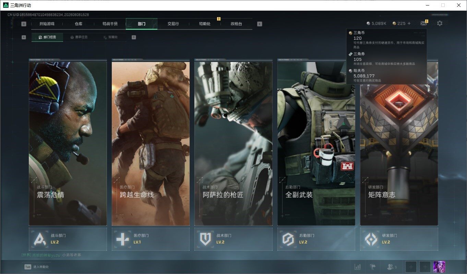
Task: Click the 5,089,177 balance text
Action: tap(364, 76)
